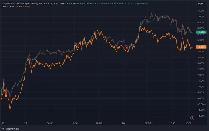Click the purple lightning bolt icon

192,118
